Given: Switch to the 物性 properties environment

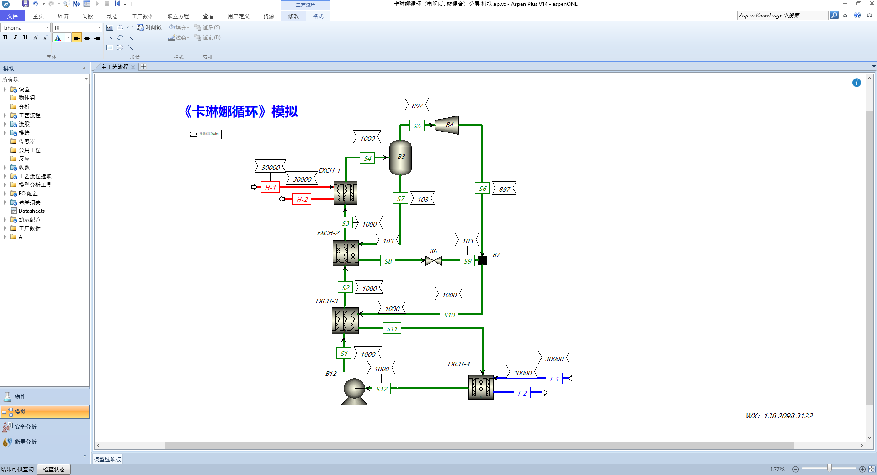Looking at the screenshot, I should click(x=45, y=397).
